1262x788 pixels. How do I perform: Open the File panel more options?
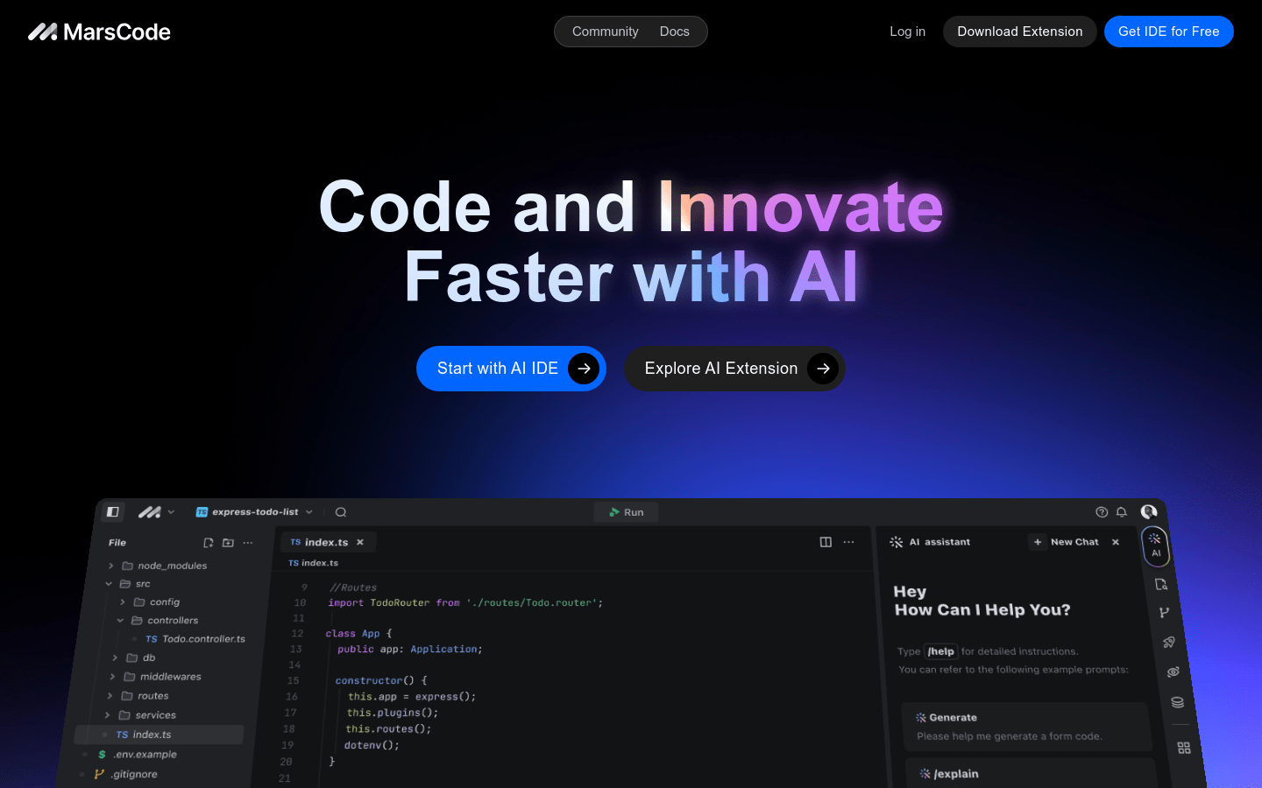[248, 543]
